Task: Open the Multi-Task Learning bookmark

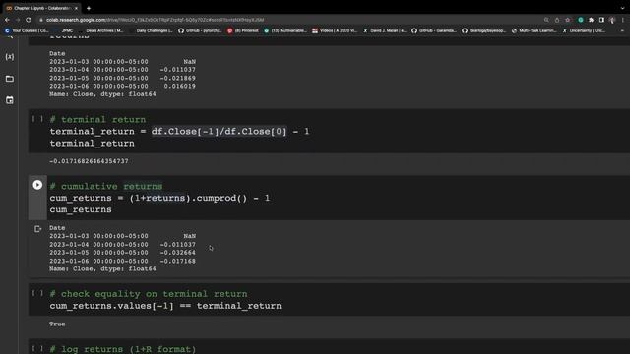Action: [x=534, y=30]
